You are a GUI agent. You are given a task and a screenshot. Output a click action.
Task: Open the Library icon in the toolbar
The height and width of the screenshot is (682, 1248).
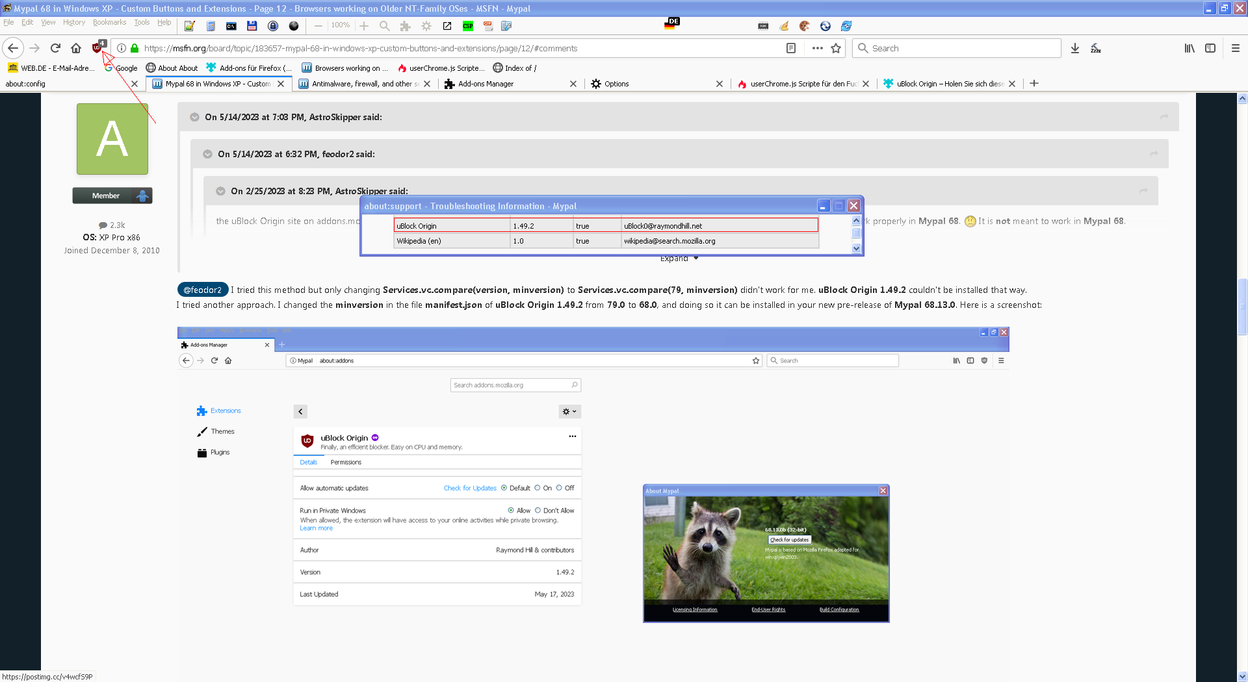click(1189, 48)
